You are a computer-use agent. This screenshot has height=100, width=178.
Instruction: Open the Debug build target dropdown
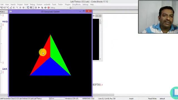(59, 8)
